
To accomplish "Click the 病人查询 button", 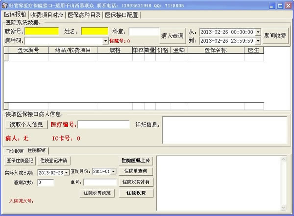I will [x=172, y=36].
